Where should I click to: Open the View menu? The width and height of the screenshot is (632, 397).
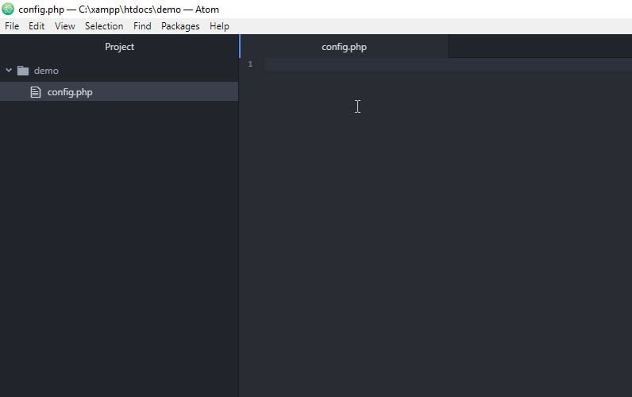click(x=64, y=26)
